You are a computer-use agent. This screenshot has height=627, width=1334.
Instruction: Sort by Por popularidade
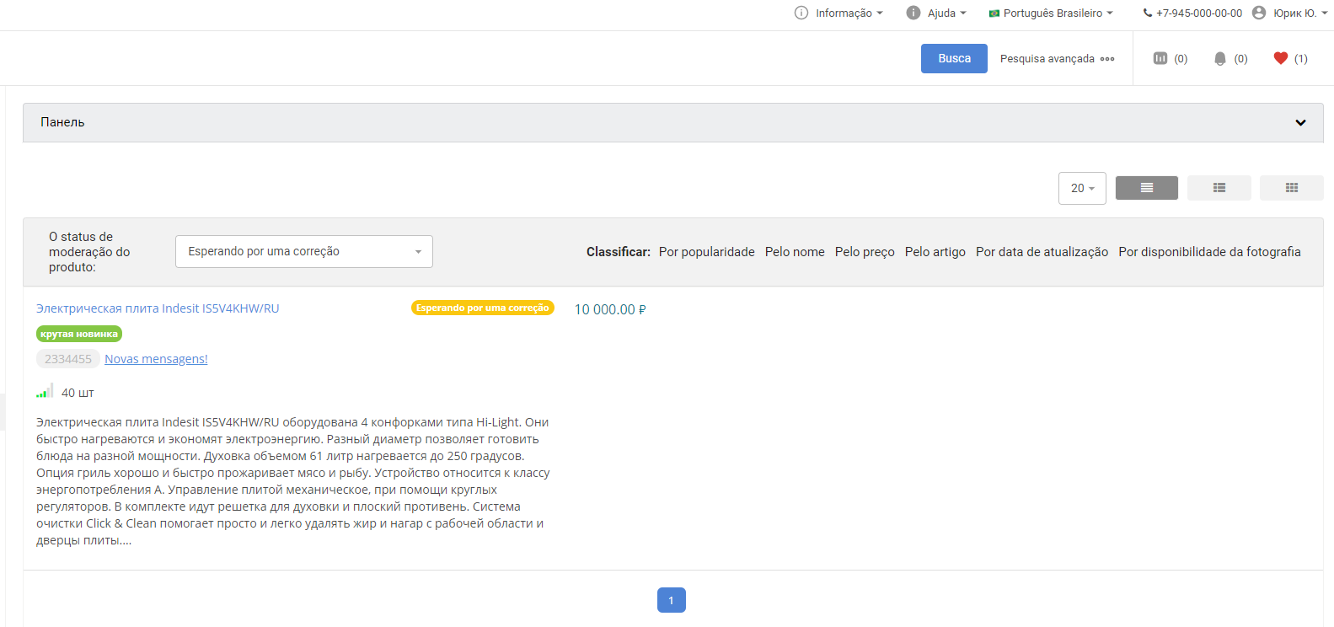(707, 252)
